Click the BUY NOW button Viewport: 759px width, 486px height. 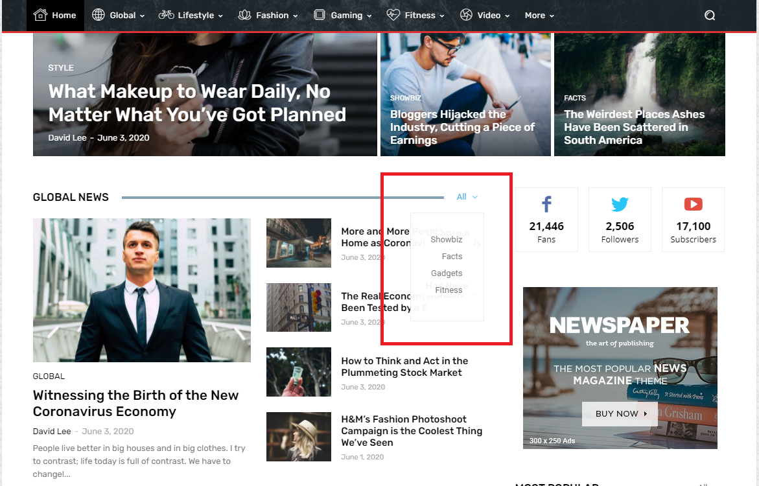[x=620, y=414]
